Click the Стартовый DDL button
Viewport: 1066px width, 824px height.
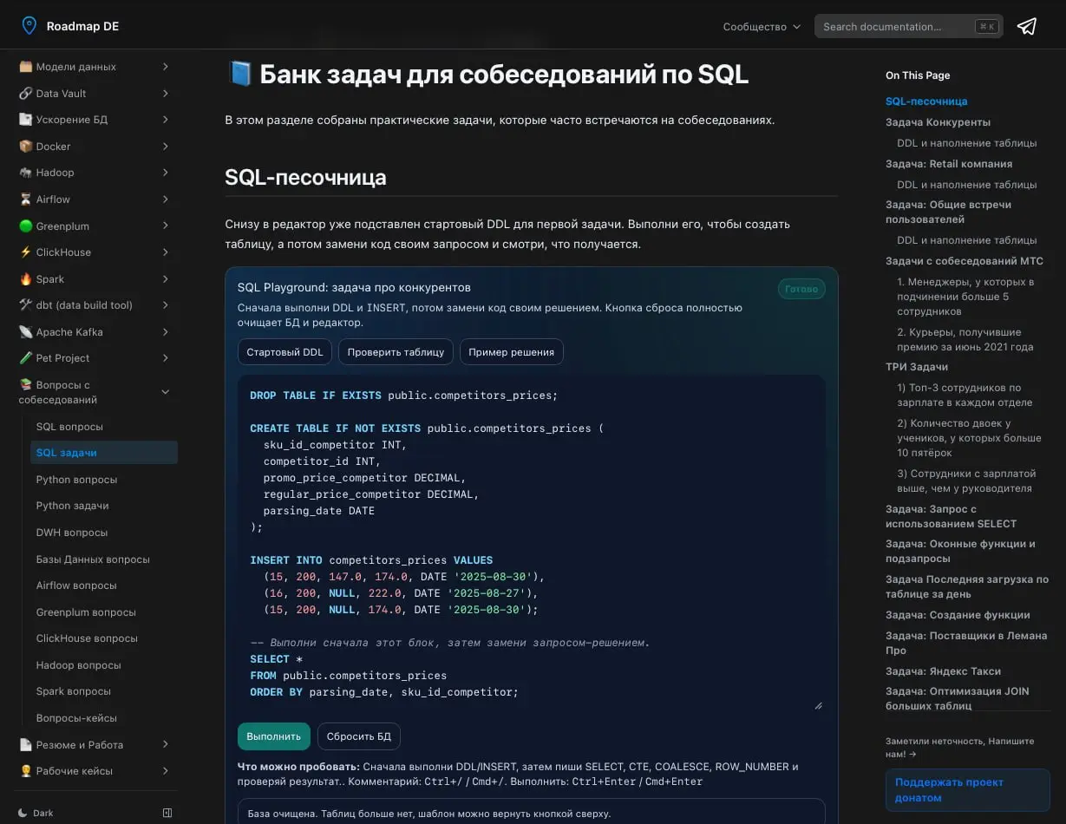284,352
